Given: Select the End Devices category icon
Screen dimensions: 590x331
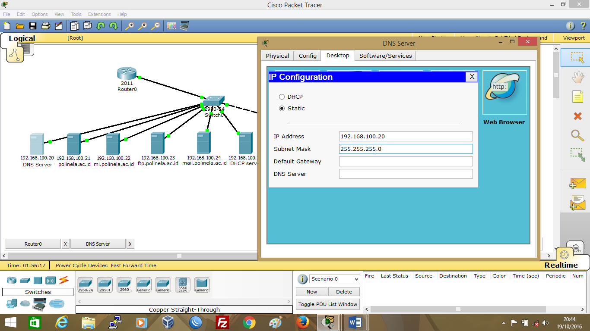Looking at the screenshot, I should (x=12, y=304).
